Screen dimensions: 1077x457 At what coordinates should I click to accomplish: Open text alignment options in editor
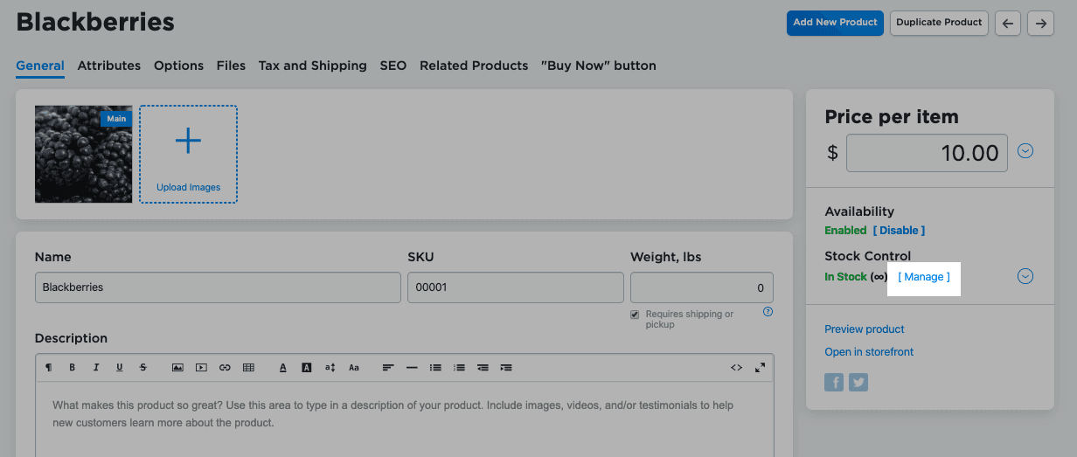tap(388, 368)
